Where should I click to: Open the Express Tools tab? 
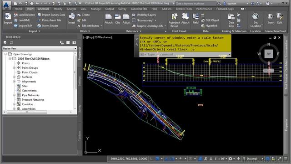pyautogui.click(x=184, y=9)
